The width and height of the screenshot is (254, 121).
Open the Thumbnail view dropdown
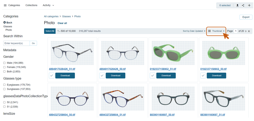tap(216, 31)
